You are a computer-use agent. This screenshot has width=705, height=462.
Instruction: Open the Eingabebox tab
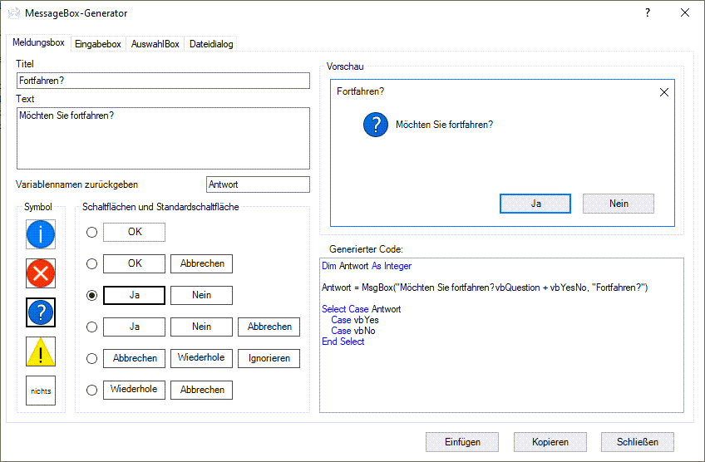pyautogui.click(x=98, y=44)
